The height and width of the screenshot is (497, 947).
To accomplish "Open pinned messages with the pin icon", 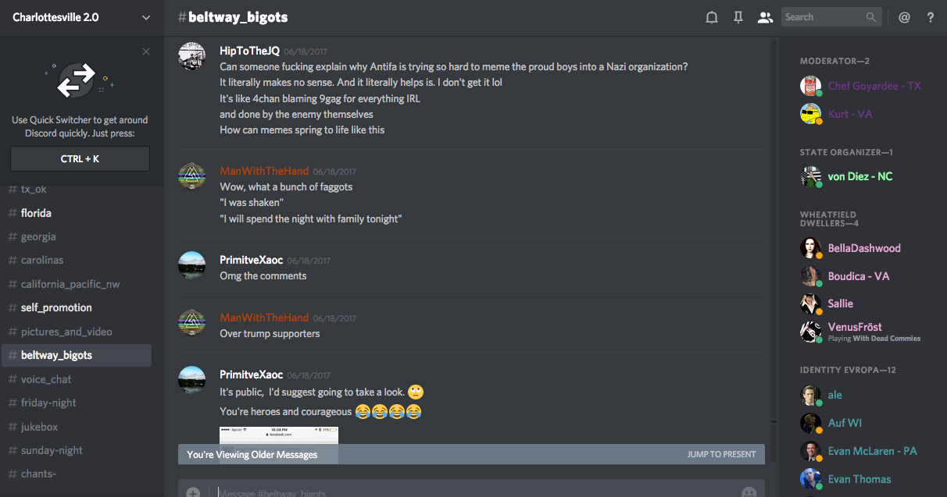I will point(738,17).
